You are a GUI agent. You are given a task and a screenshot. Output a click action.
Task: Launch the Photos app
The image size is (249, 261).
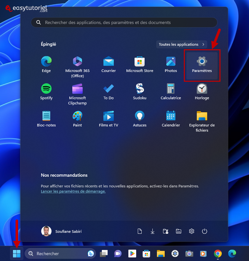pyautogui.click(x=171, y=65)
